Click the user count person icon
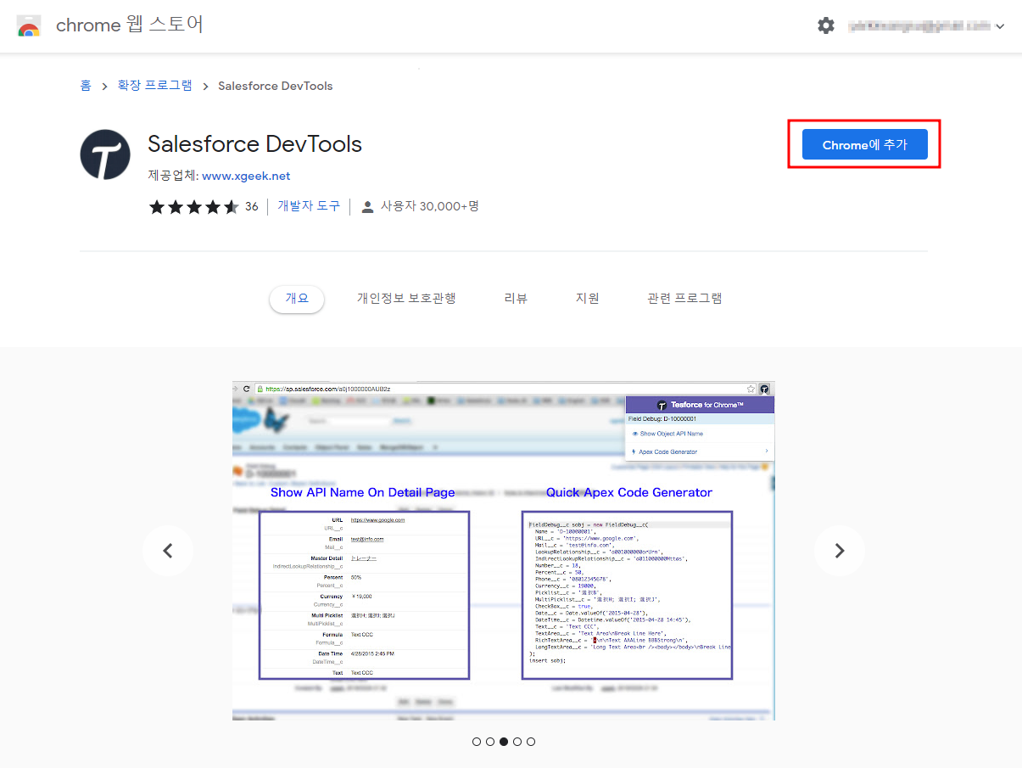Image resolution: width=1022 pixels, height=768 pixels. [367, 206]
